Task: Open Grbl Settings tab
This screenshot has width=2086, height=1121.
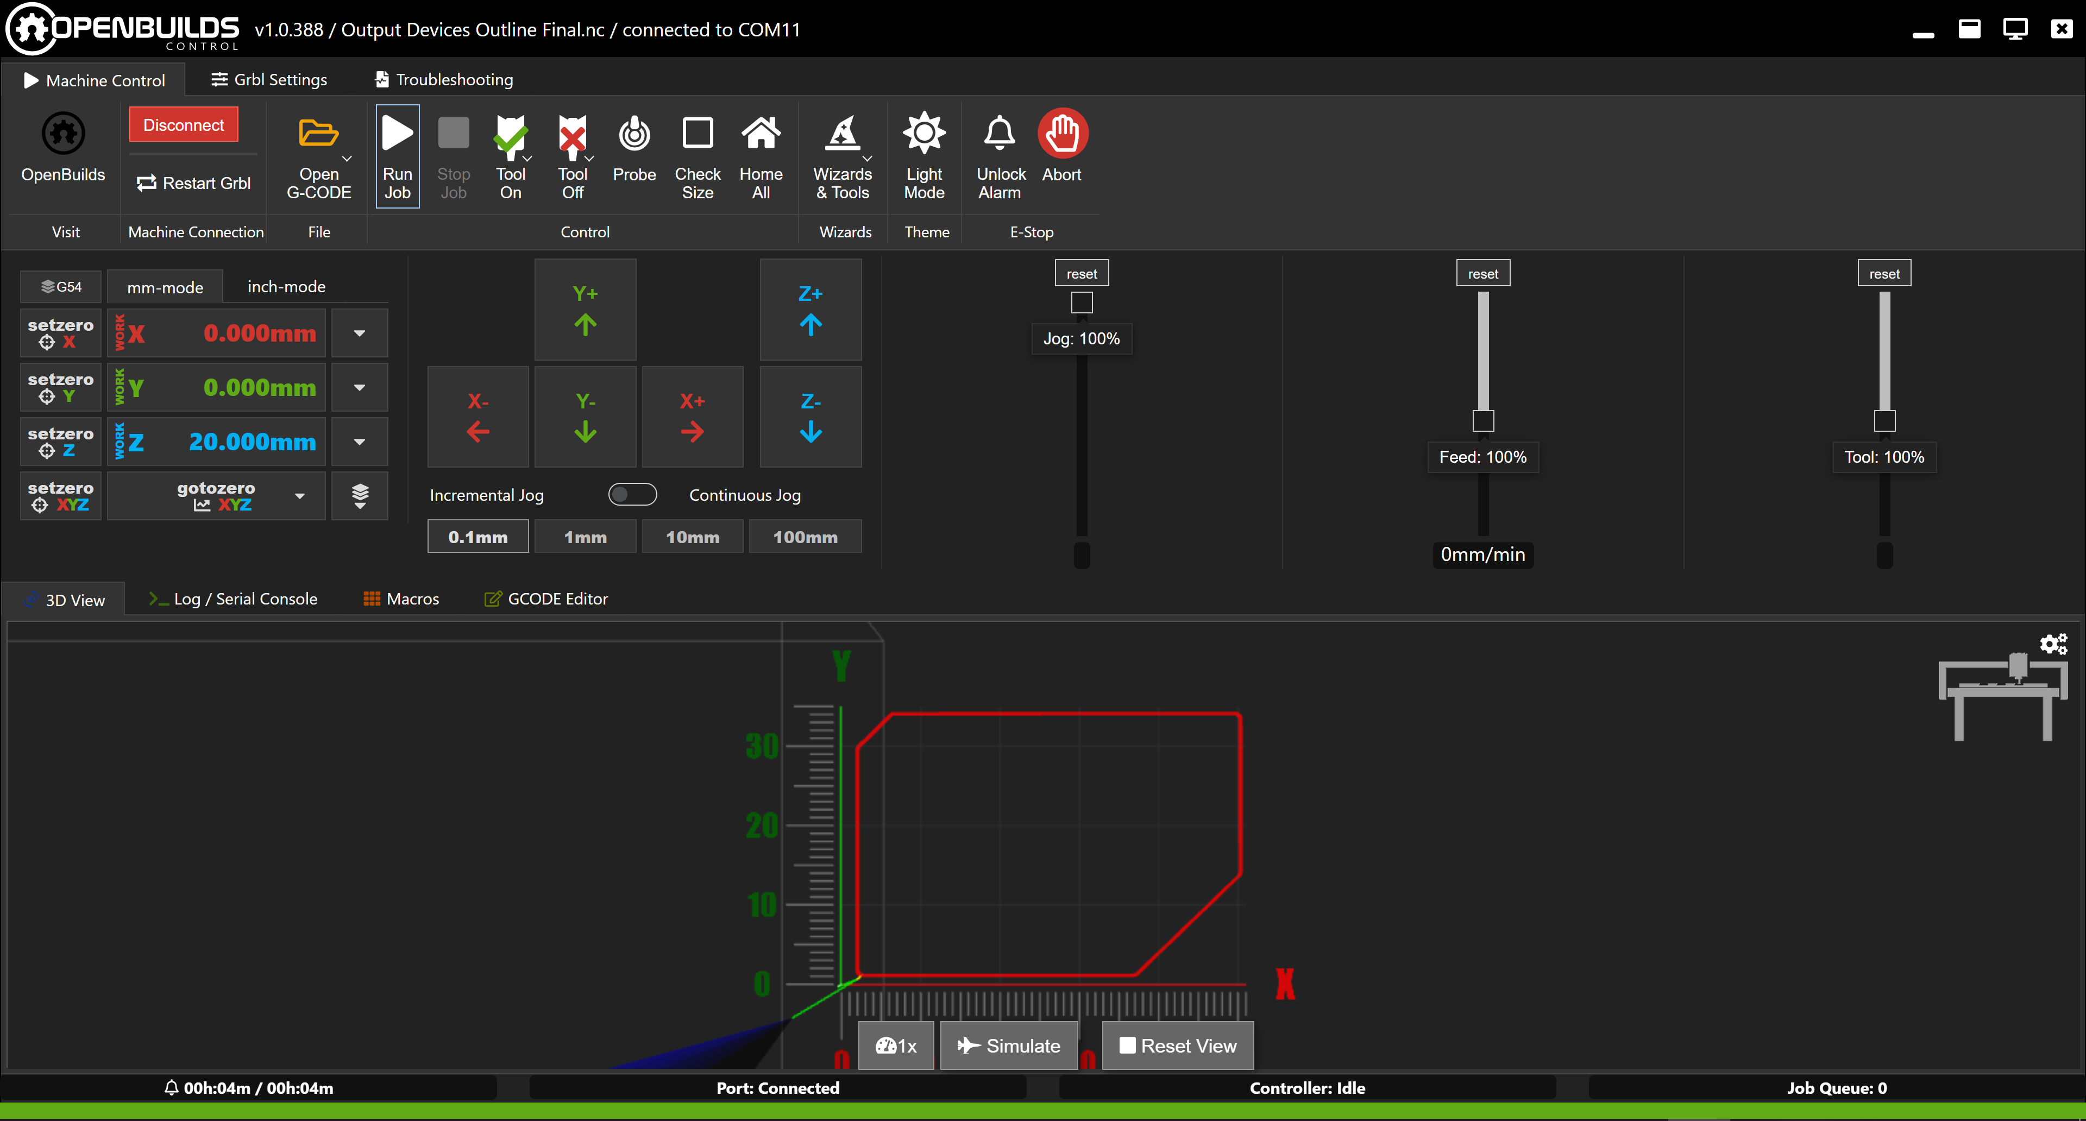Action: [269, 79]
